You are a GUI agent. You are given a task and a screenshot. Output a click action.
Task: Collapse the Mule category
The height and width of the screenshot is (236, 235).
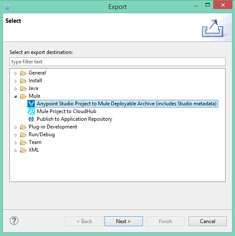click(x=15, y=96)
